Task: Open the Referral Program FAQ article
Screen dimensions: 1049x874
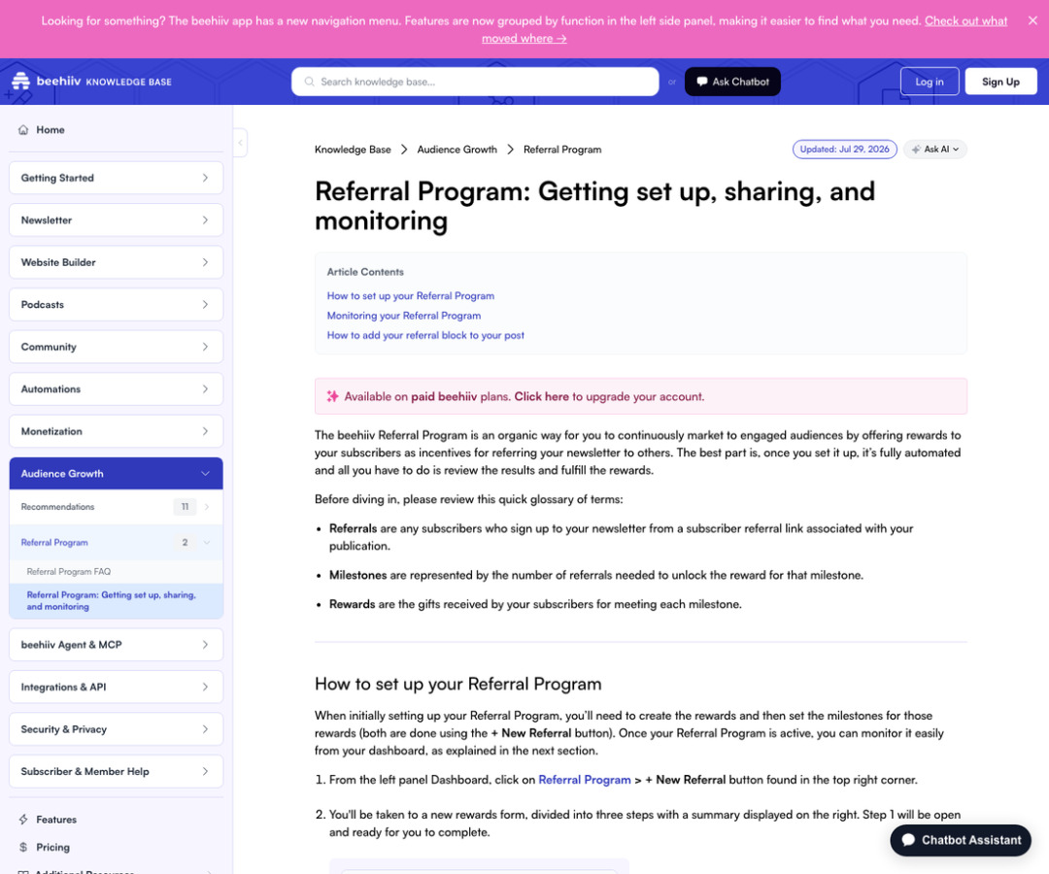Action: [x=69, y=572]
